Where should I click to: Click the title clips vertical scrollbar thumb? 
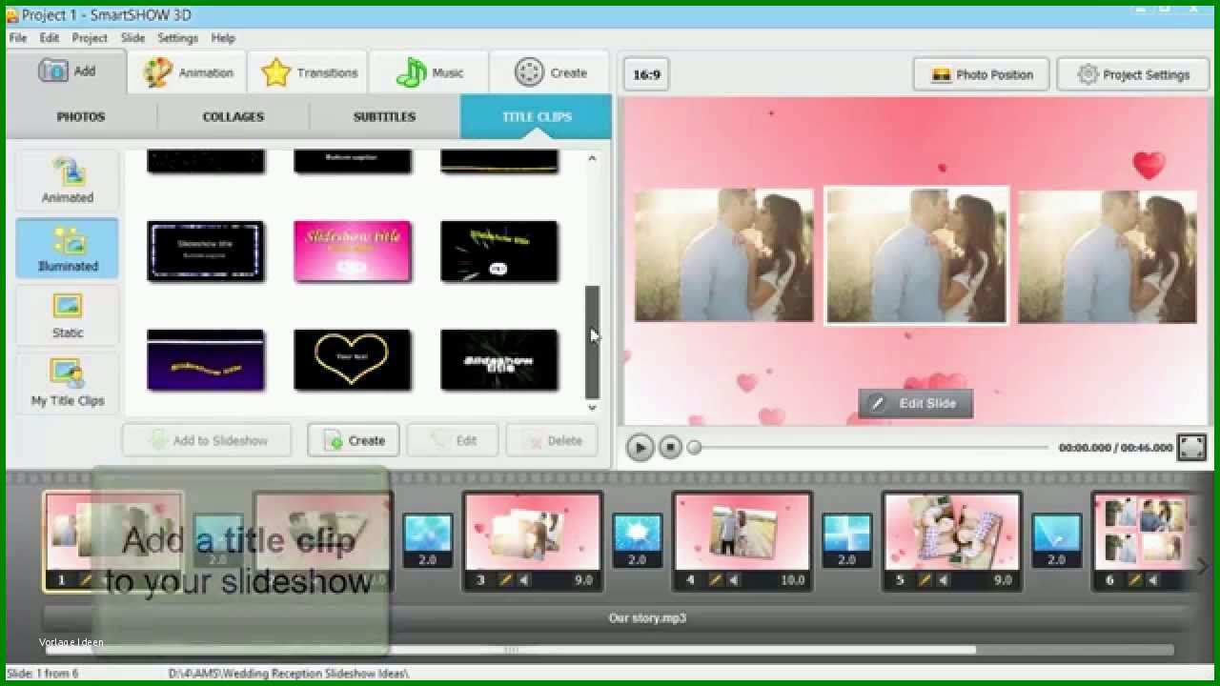tap(592, 342)
